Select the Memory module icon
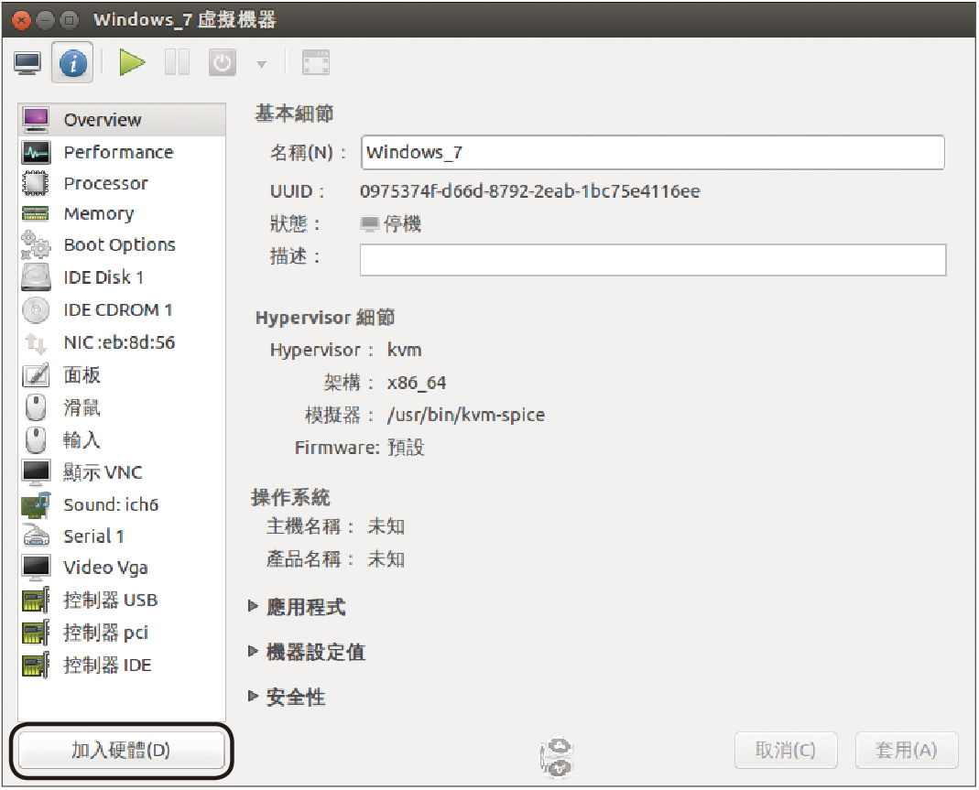This screenshot has width=979, height=790. tap(36, 214)
